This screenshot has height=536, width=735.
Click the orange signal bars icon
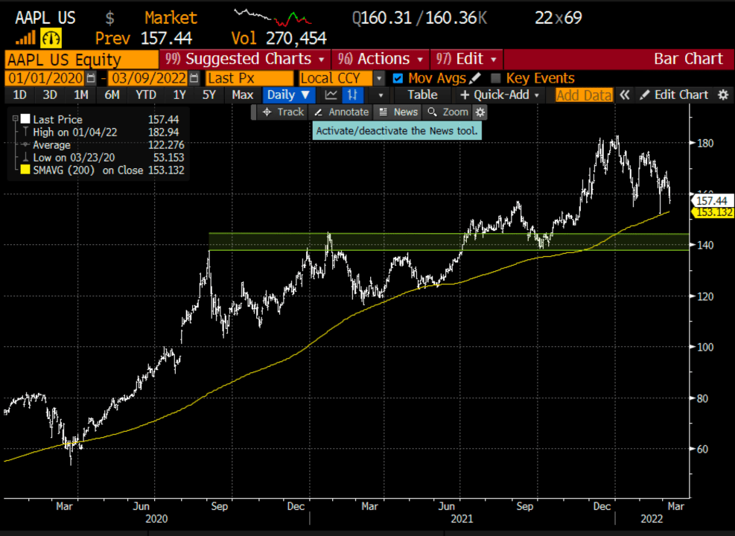click(x=25, y=39)
